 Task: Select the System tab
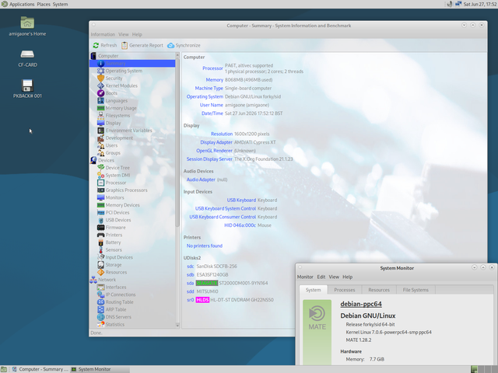coord(313,290)
